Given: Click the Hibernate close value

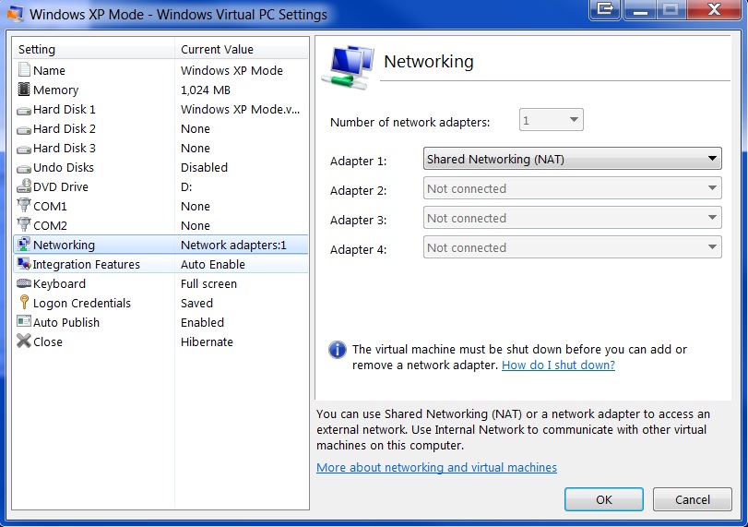Looking at the screenshot, I should (207, 341).
